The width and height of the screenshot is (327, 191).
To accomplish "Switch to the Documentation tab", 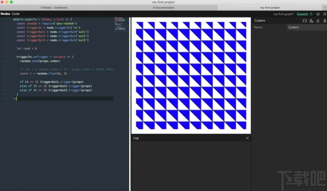I will pyautogui.click(x=163, y=7).
